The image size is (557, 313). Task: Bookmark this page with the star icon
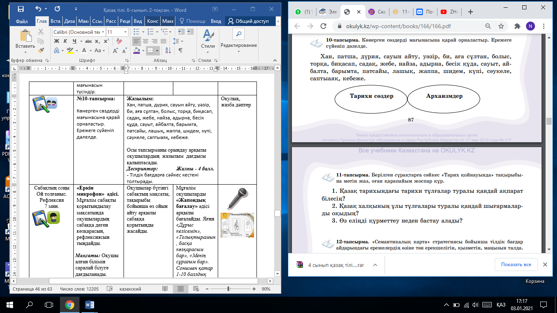coord(501,26)
